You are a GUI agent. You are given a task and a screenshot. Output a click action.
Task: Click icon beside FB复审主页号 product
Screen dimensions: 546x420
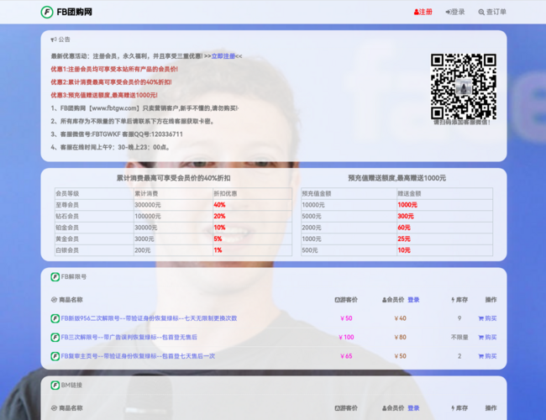point(55,356)
